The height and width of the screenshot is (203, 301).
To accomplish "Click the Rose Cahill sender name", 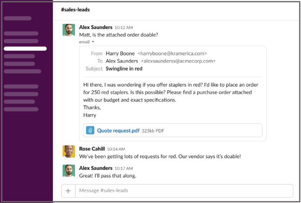I will [92, 148].
